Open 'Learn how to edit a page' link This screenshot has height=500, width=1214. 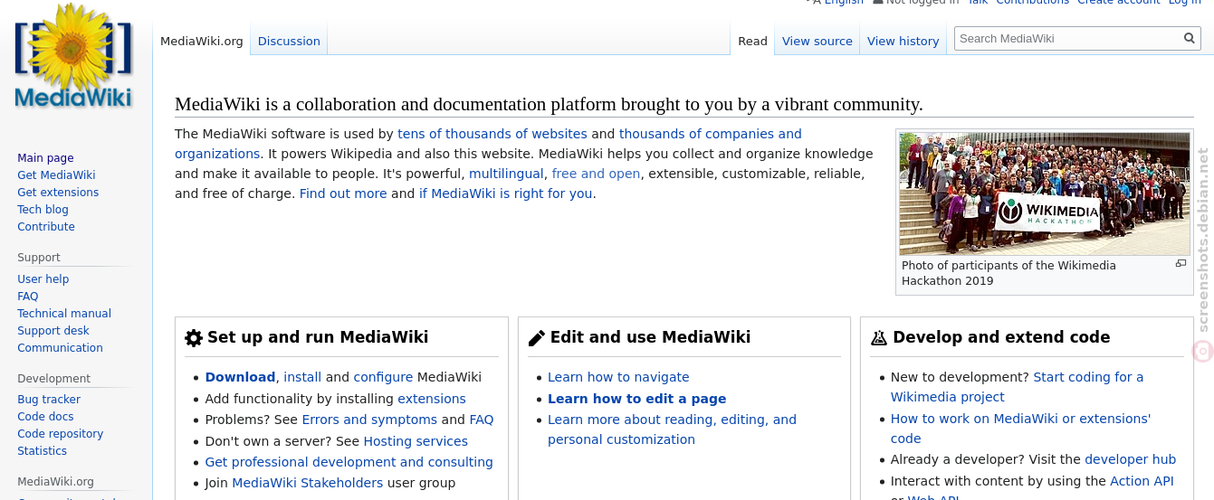637,399
